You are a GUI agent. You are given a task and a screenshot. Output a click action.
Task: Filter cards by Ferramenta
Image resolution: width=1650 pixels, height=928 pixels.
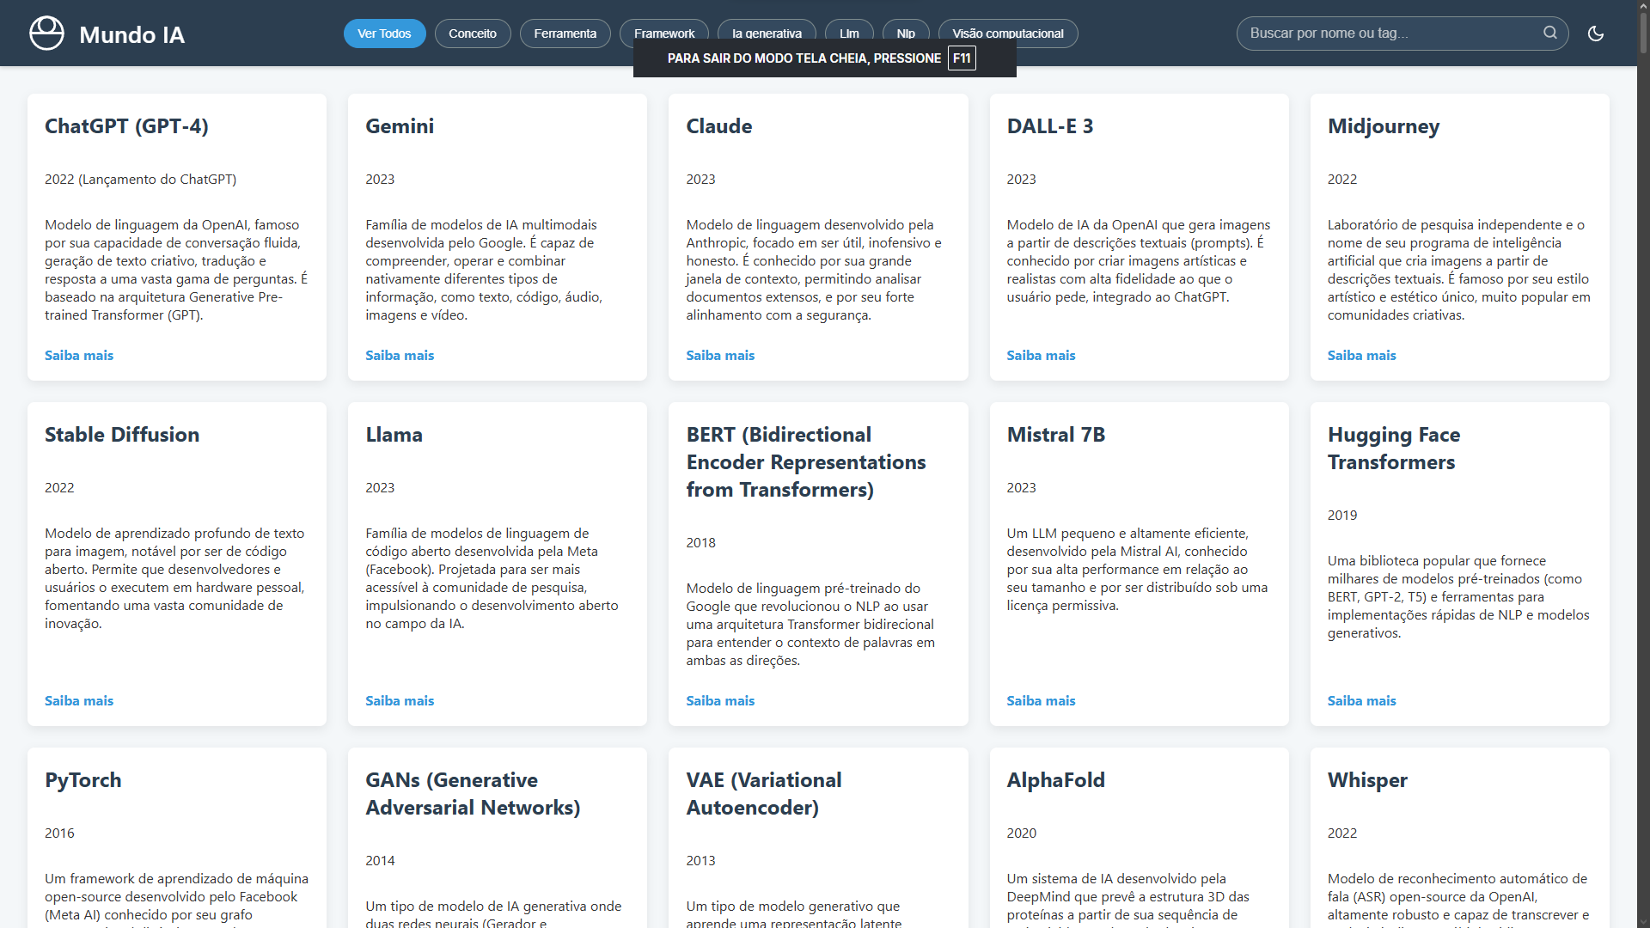pyautogui.click(x=565, y=34)
